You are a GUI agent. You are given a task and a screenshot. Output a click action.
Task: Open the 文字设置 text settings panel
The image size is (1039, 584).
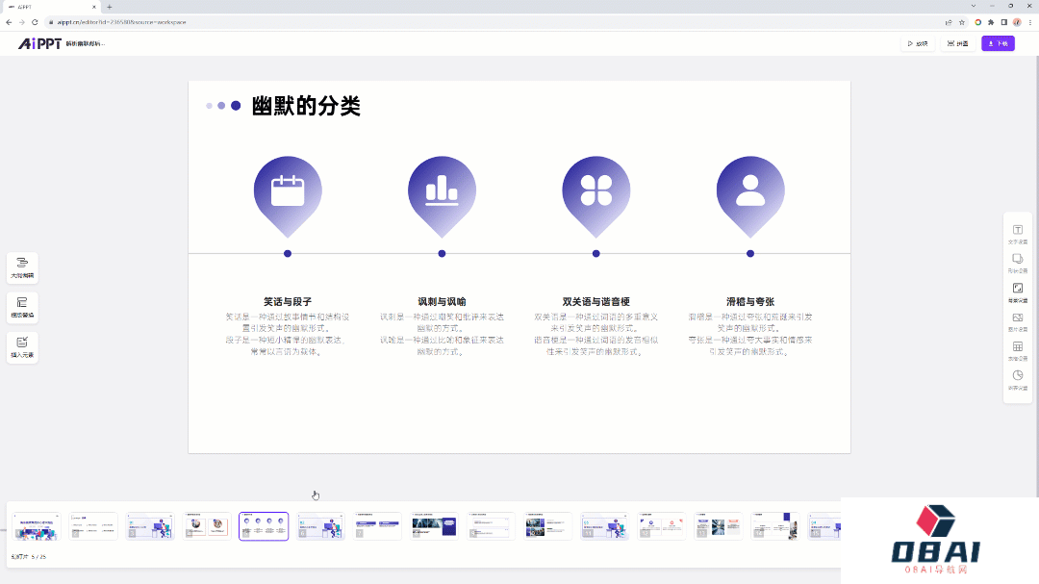click(x=1018, y=231)
